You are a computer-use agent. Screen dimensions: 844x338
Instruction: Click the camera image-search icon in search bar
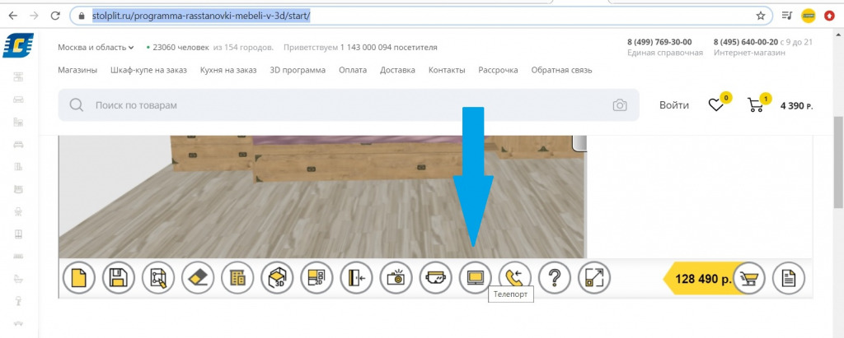(x=620, y=105)
